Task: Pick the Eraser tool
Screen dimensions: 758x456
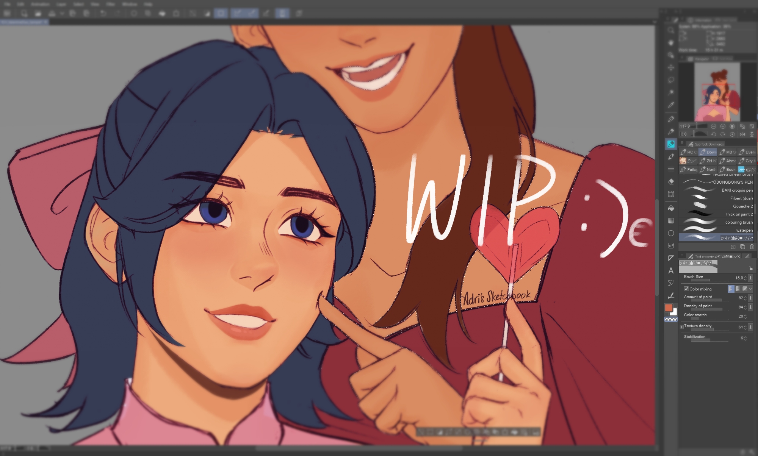Action: [671, 181]
